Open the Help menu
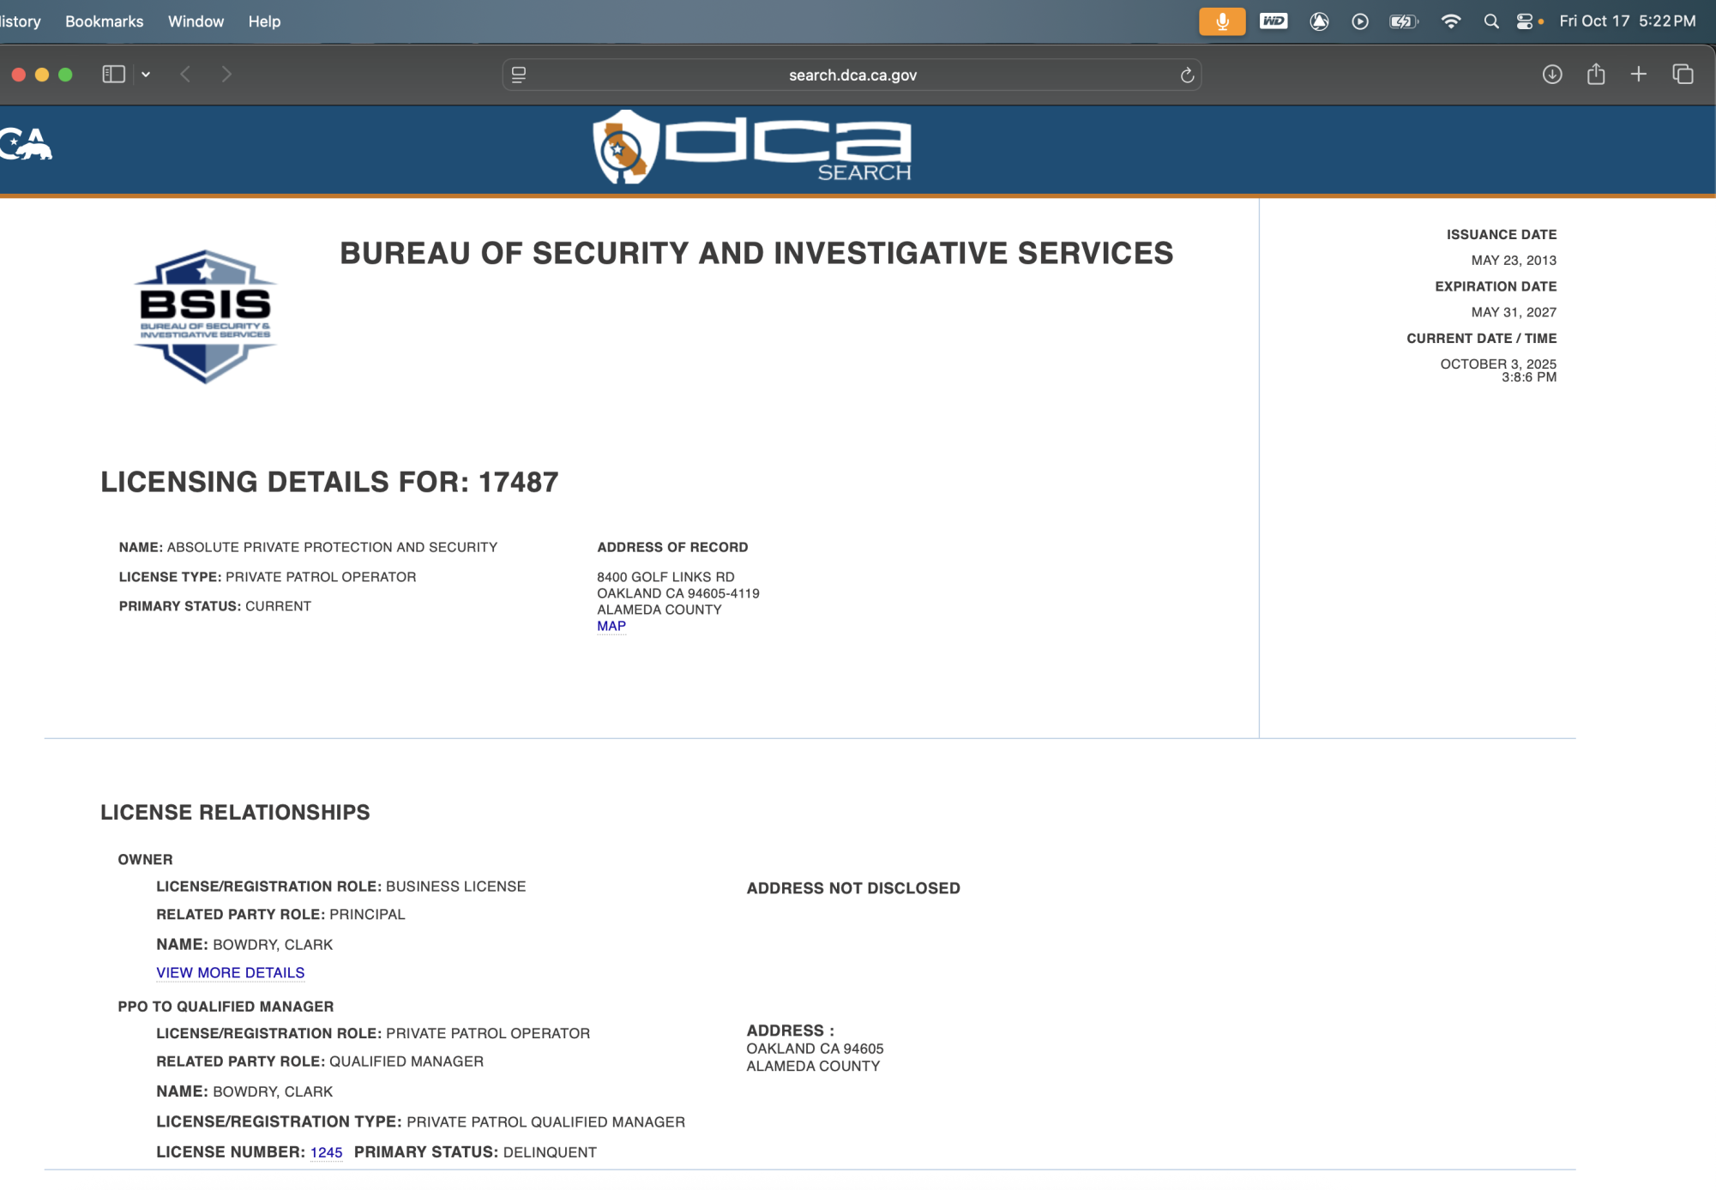 coord(264,21)
